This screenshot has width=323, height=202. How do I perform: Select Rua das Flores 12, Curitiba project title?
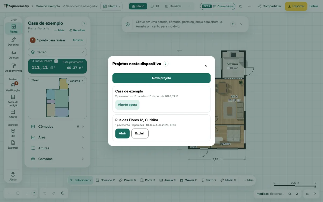[x=137, y=120]
